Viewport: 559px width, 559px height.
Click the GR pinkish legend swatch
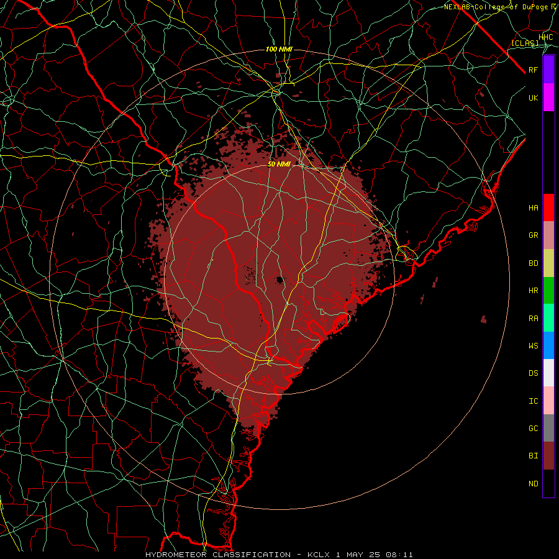(x=548, y=235)
